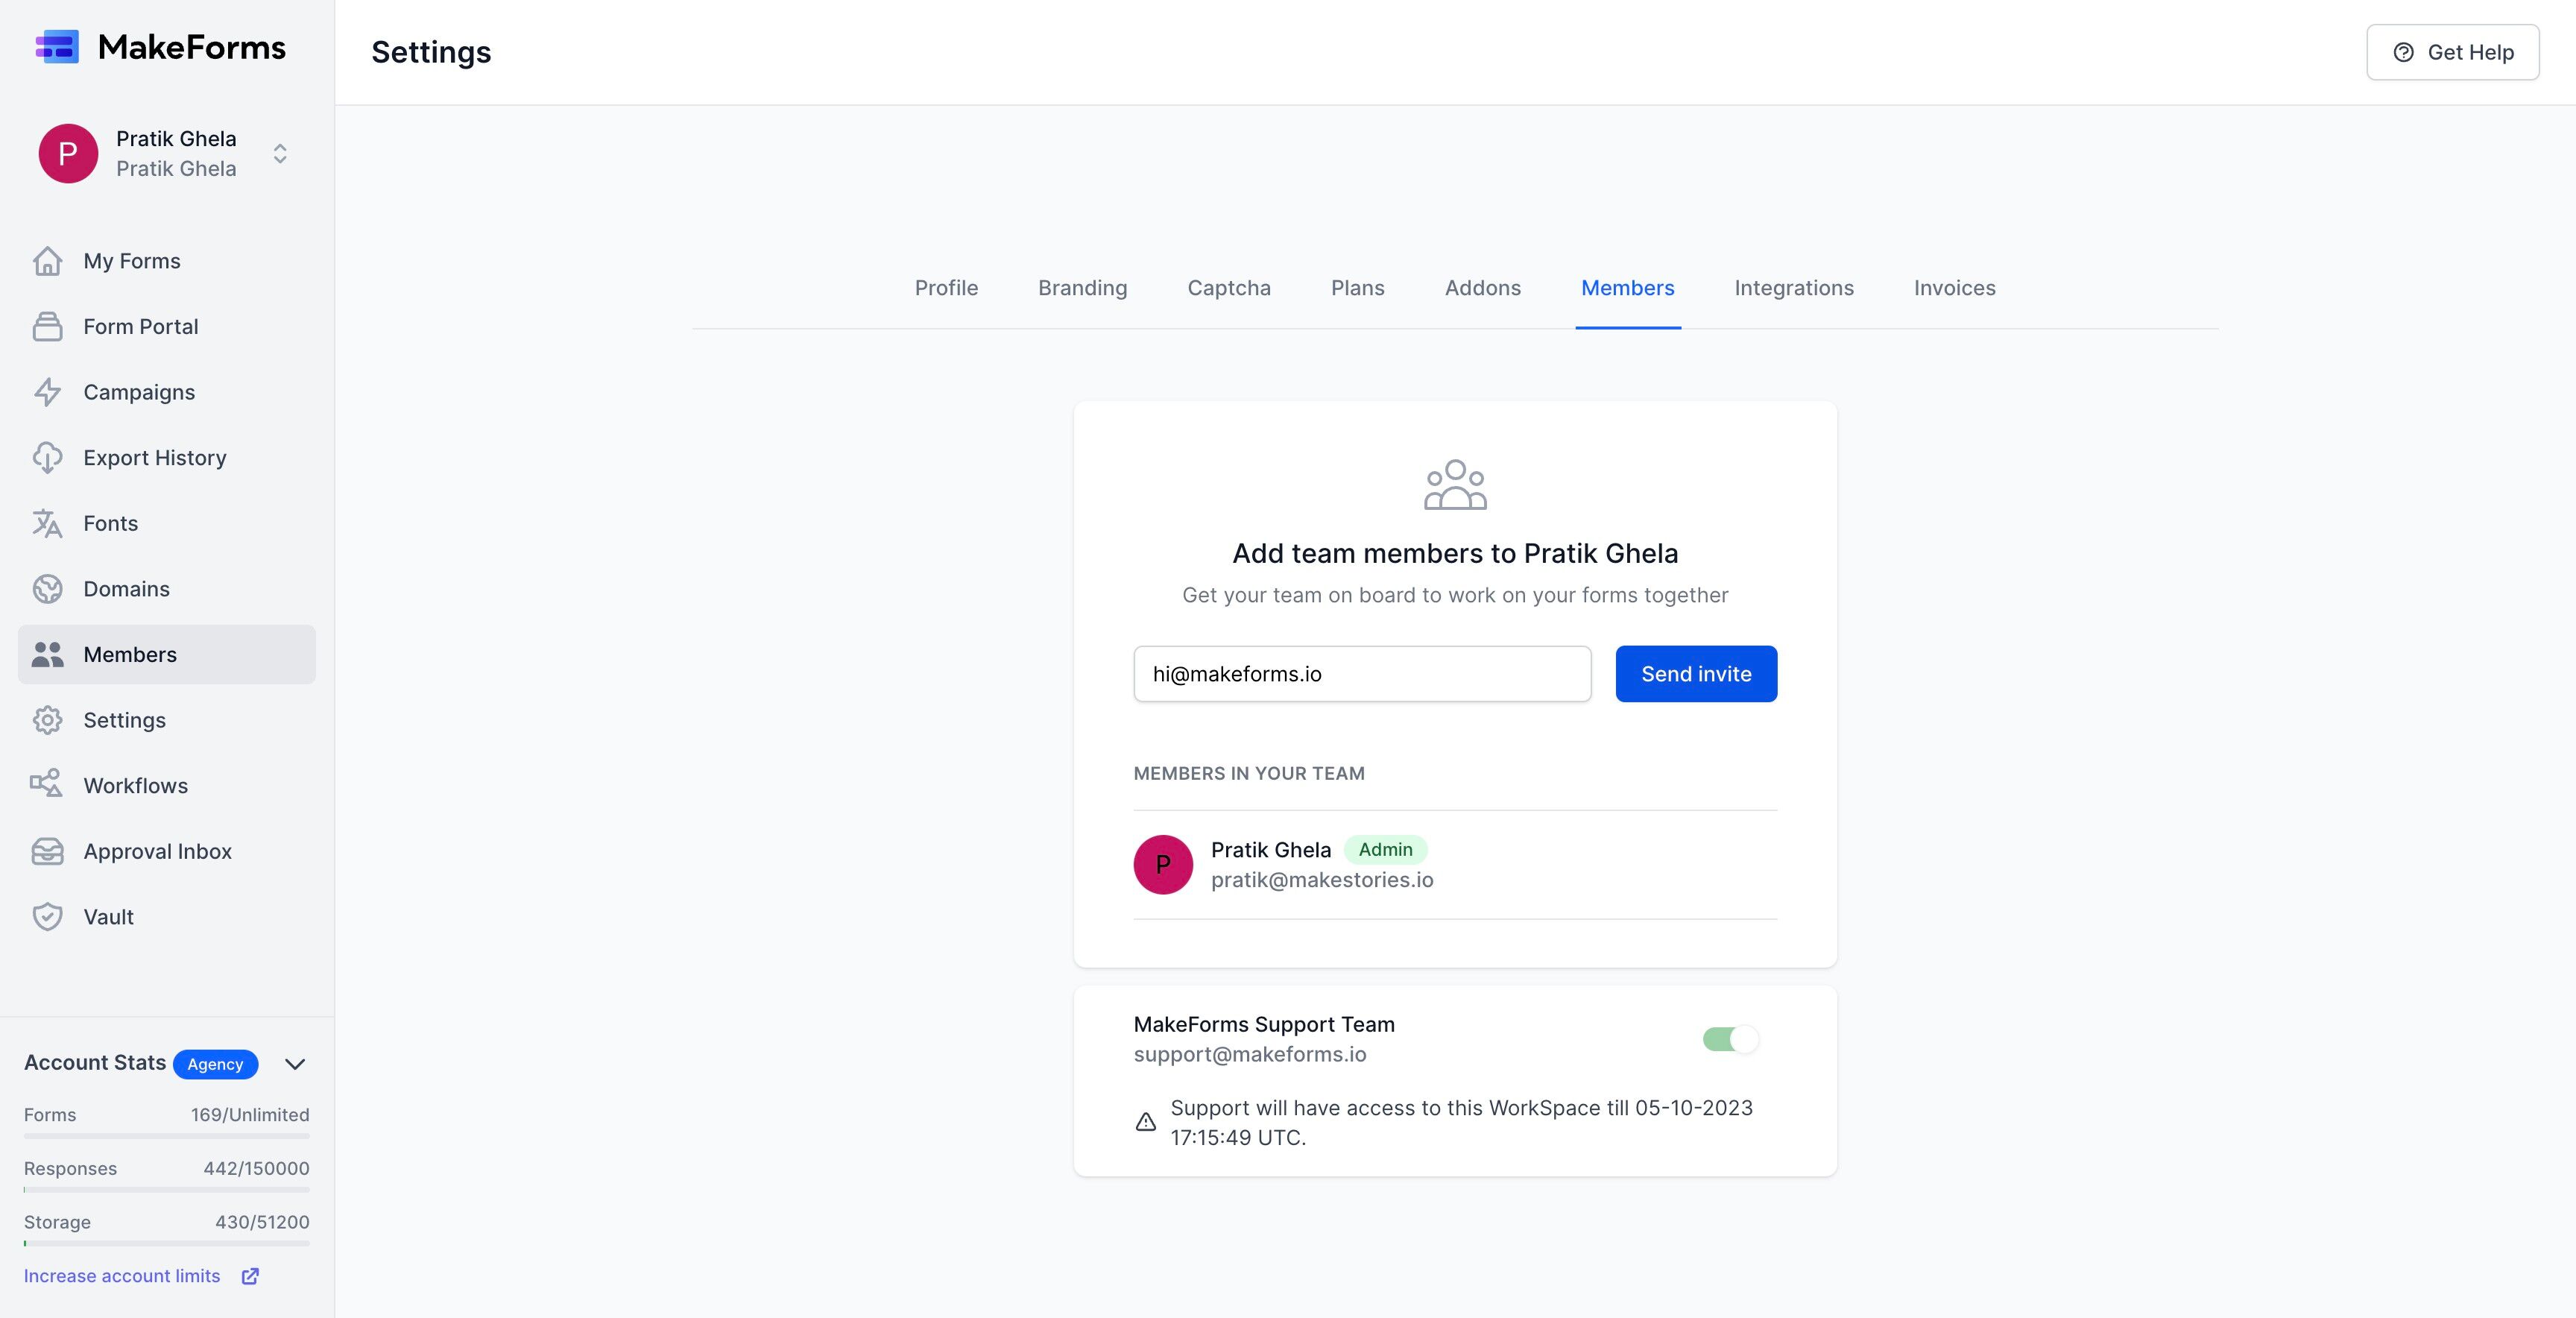2576x1318 pixels.
Task: Click the Forms usage progress bar
Action: click(x=167, y=1136)
